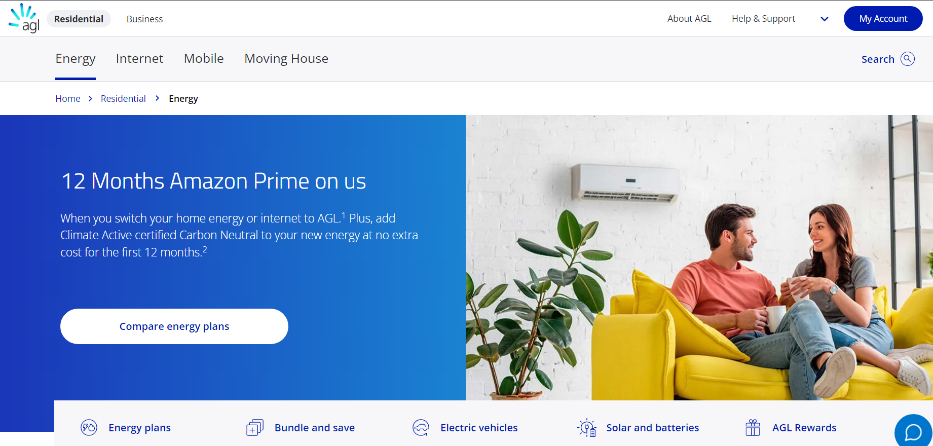This screenshot has width=933, height=446.
Task: Switch to the Business option
Action: (144, 19)
